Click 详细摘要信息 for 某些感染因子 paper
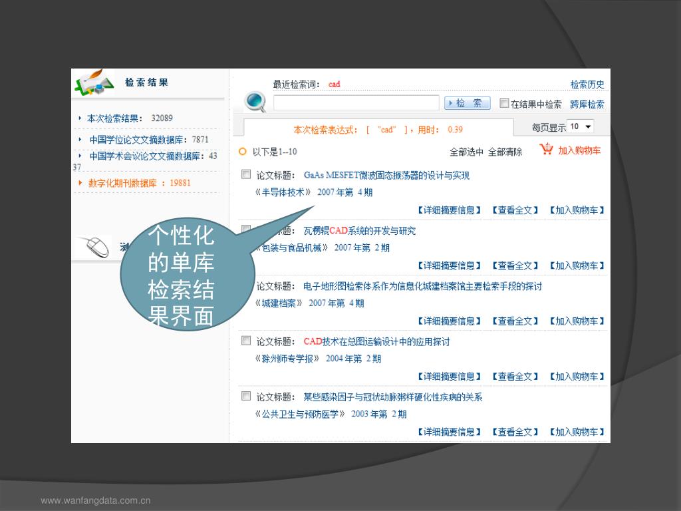 449,432
